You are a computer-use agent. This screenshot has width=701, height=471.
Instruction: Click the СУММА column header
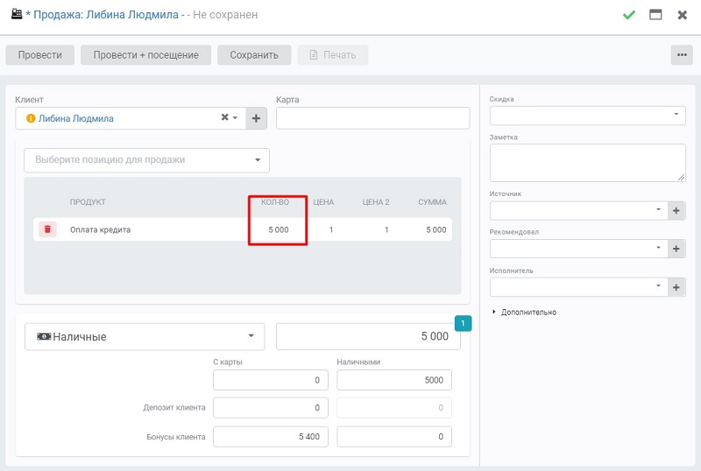(x=432, y=202)
